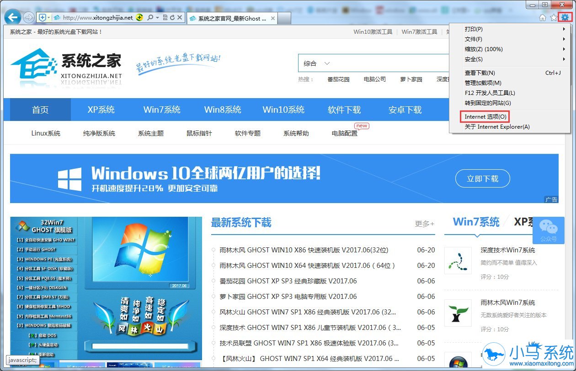Open a new blank tab
The height and width of the screenshot is (371, 576).
284,18
